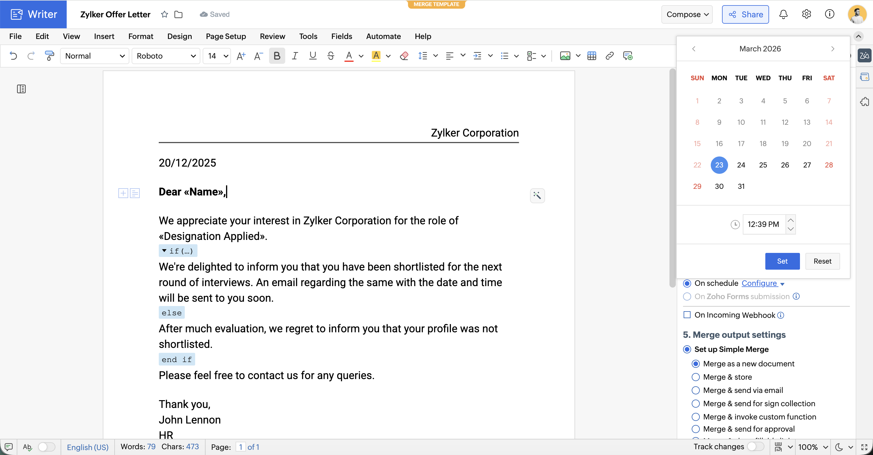
Task: Click the magic wand icon beside paragraph
Action: point(537,195)
